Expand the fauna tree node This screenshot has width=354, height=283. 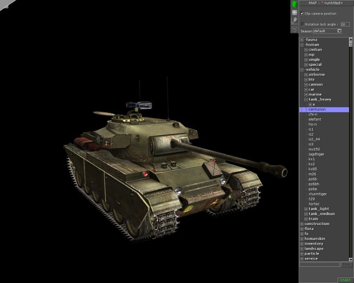coord(302,40)
